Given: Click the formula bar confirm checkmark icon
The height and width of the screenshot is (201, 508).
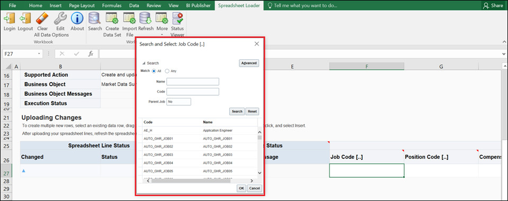Looking at the screenshot, I should [77, 54].
